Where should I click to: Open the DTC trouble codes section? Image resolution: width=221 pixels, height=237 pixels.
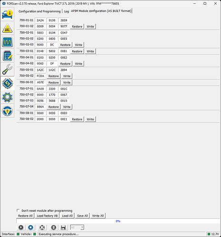[x=7, y=28]
